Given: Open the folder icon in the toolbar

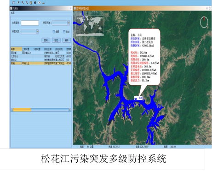Looking at the screenshot, I should coord(14,2).
